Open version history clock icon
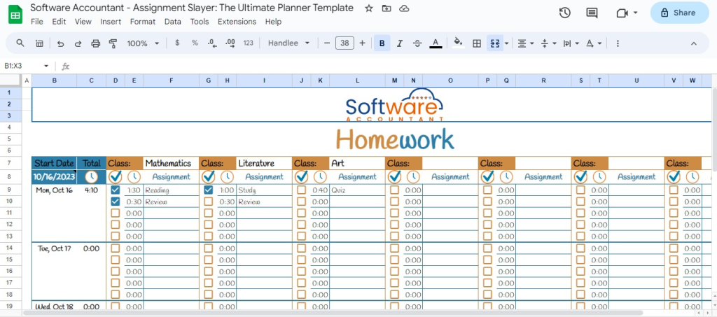This screenshot has width=717, height=317. [x=565, y=13]
